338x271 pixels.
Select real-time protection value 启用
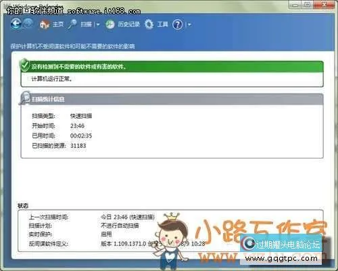[x=106, y=234]
